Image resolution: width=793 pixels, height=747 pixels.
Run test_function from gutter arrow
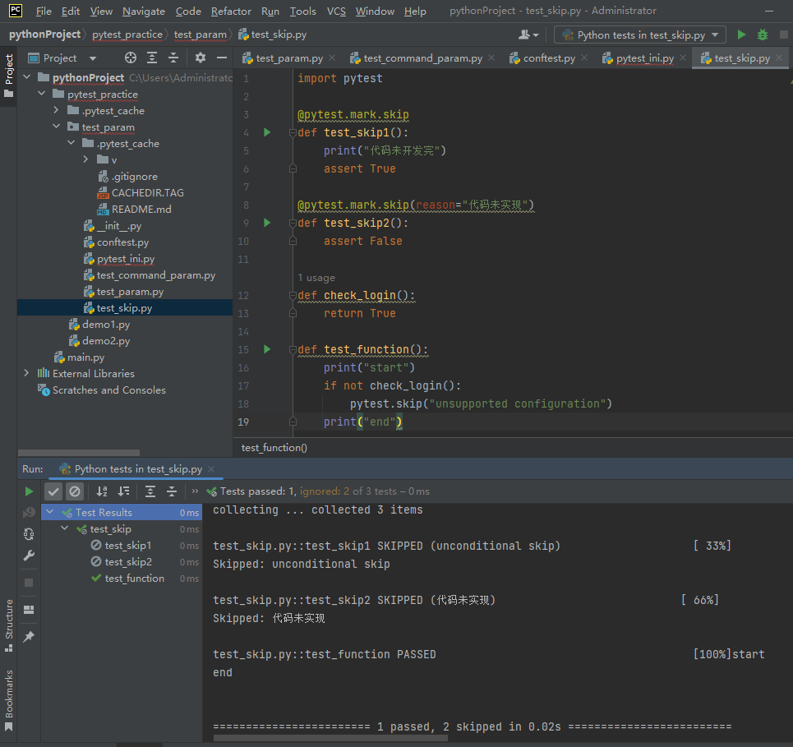pos(267,349)
